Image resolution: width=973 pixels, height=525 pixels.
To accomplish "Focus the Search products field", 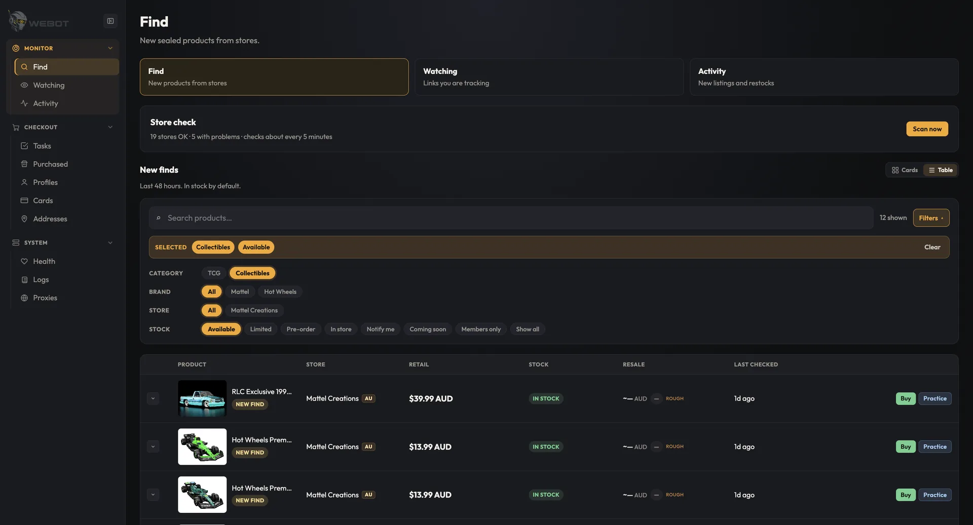I will pos(511,218).
